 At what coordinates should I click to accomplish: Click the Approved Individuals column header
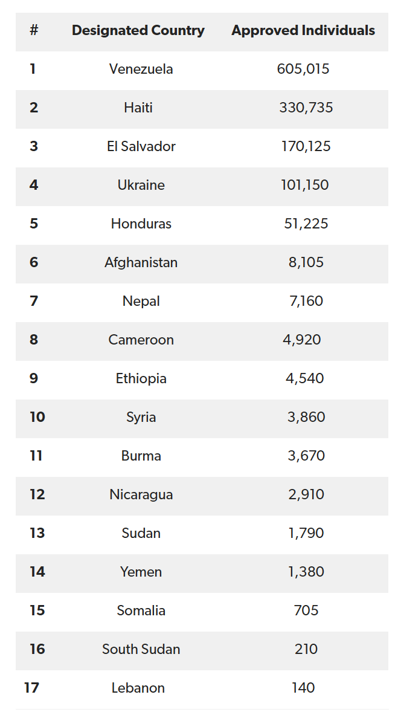tap(303, 31)
